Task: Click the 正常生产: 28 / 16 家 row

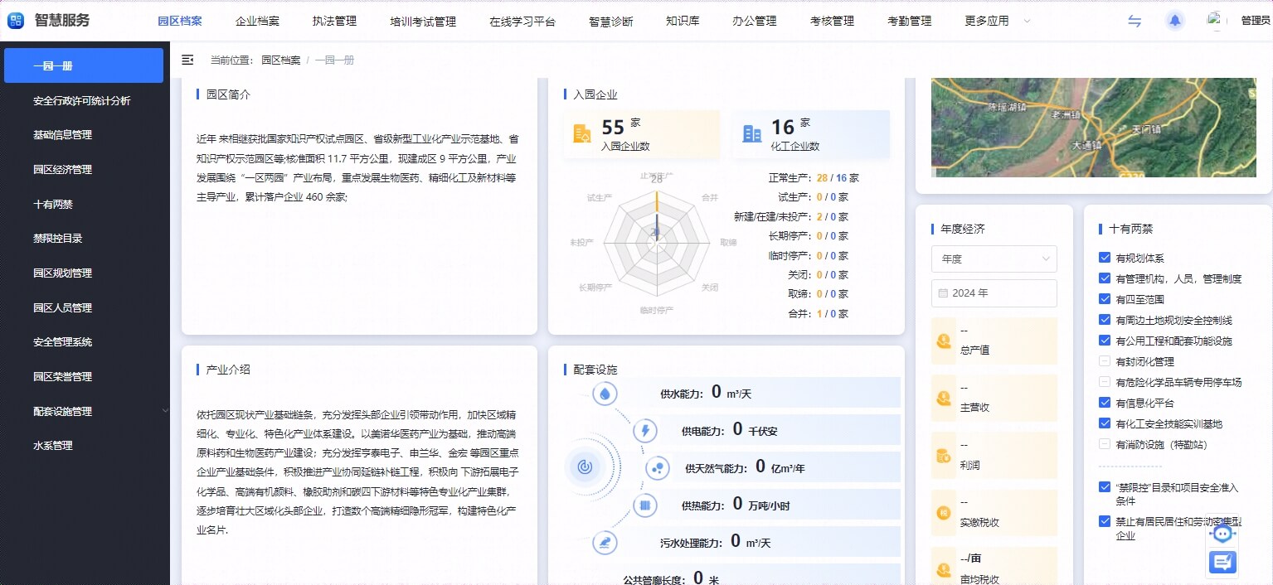Action: pos(813,177)
